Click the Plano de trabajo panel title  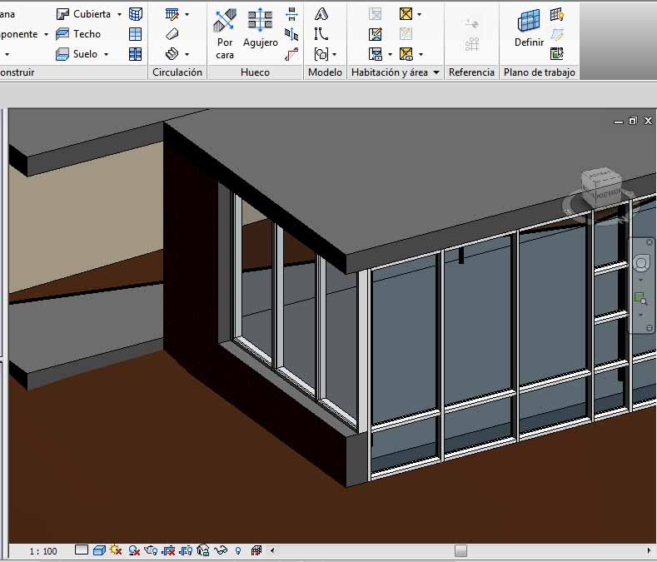click(x=539, y=72)
